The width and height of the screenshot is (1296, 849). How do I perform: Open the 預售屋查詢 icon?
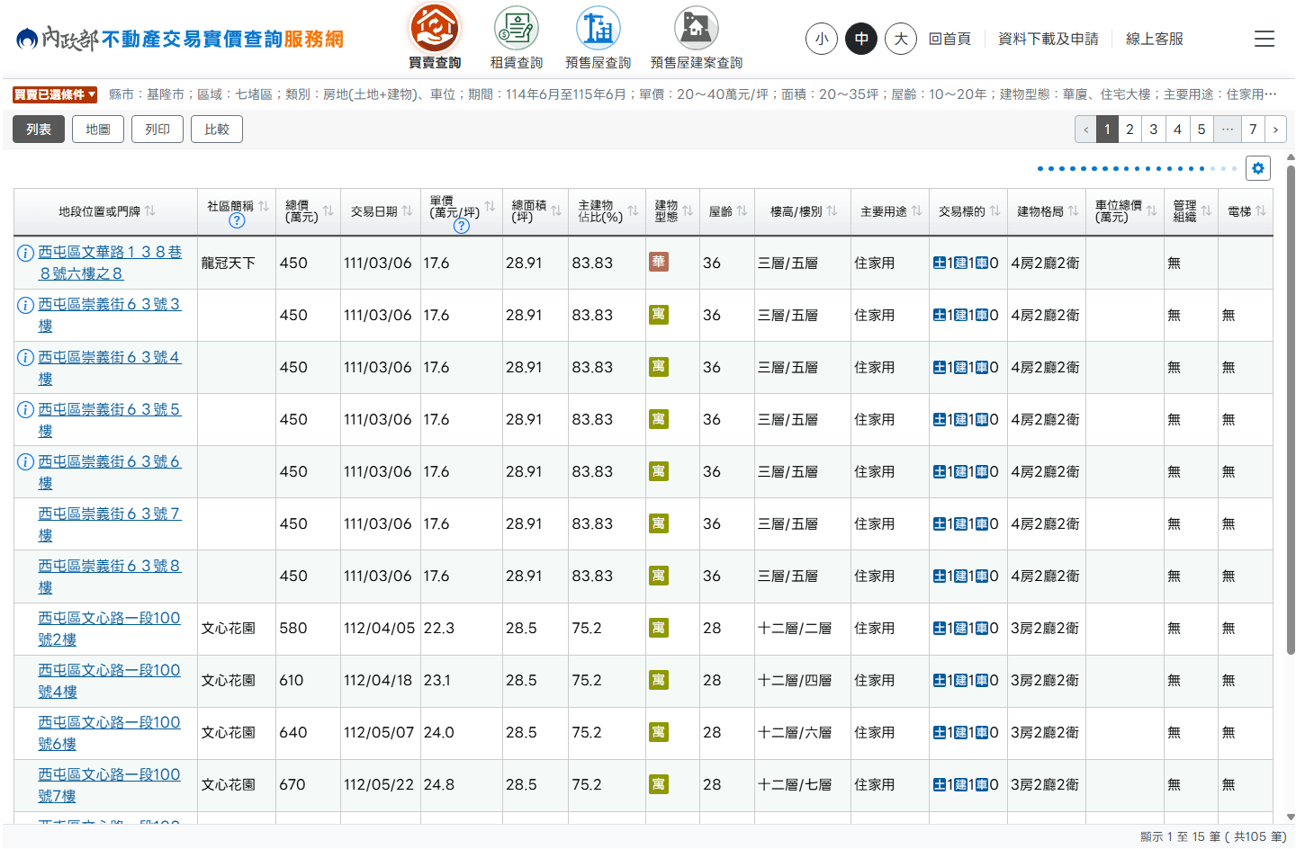(x=598, y=36)
